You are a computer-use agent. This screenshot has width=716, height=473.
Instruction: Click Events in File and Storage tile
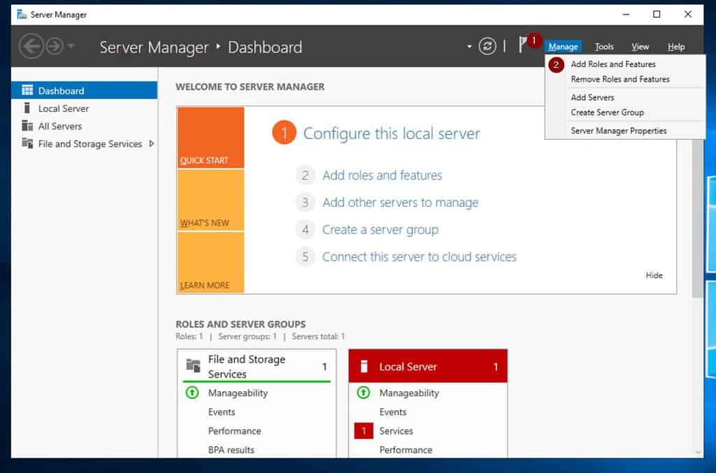222,412
